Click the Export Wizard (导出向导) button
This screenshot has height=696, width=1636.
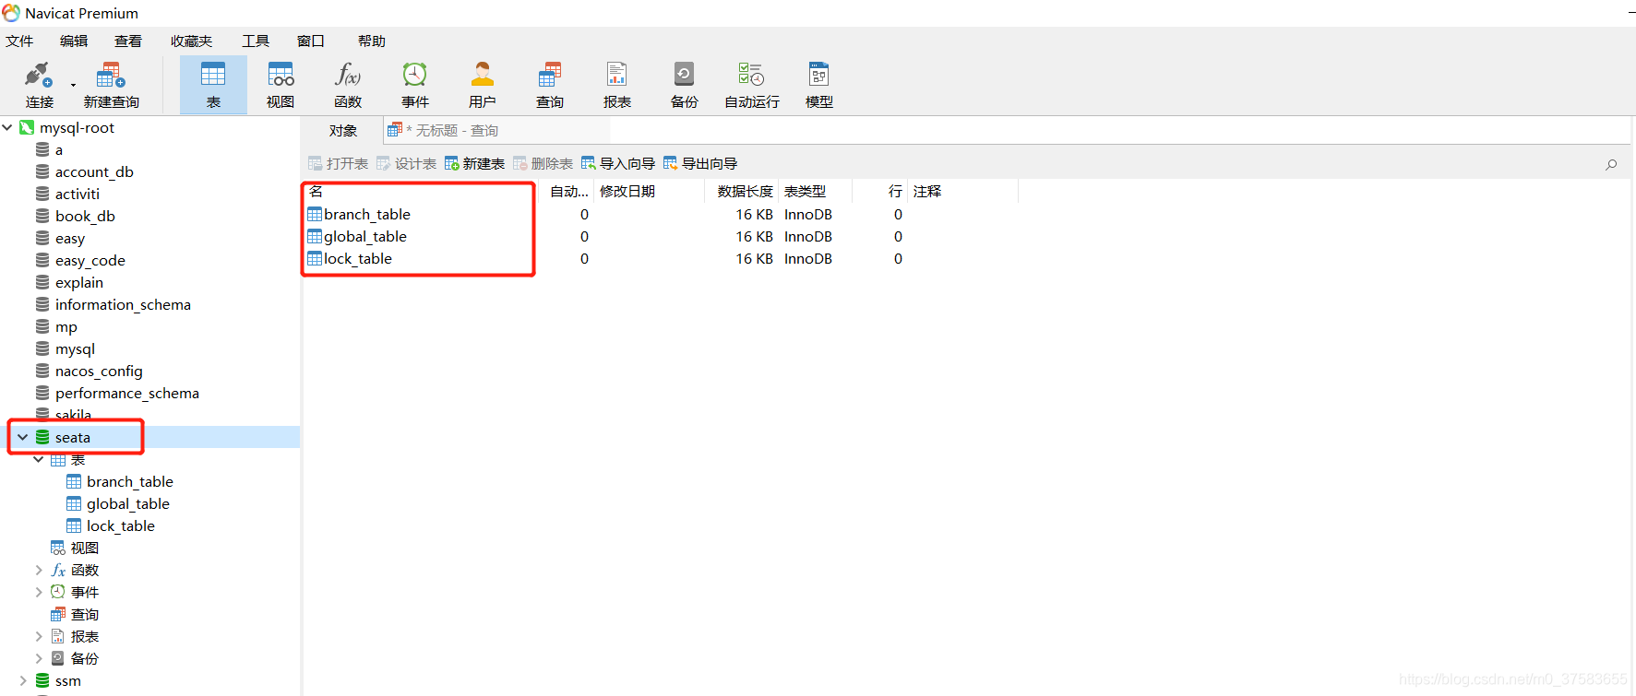(700, 164)
